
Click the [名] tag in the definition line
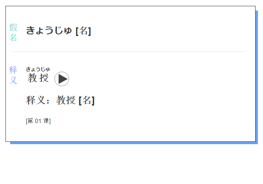pyautogui.click(x=86, y=100)
